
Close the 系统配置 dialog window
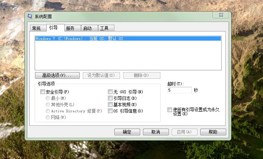tap(221, 15)
